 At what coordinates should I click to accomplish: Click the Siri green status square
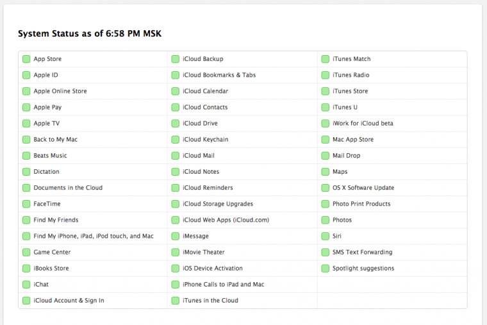click(x=325, y=236)
